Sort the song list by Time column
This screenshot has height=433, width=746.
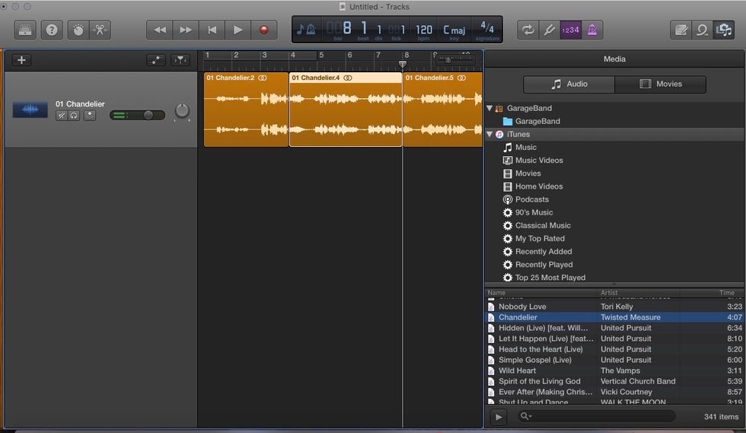pos(711,293)
